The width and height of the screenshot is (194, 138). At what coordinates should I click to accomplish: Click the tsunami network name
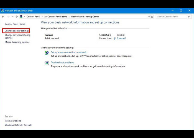(49, 35)
